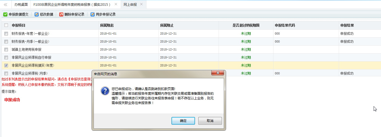
Task: Select the 非居民企业所得税自行申报 row
Action: pyautogui.click(x=31, y=57)
